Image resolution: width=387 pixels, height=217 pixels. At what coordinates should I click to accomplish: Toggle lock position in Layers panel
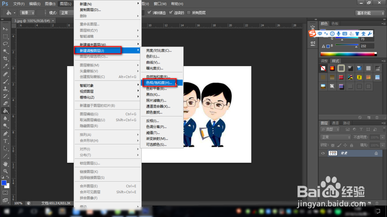point(345,145)
